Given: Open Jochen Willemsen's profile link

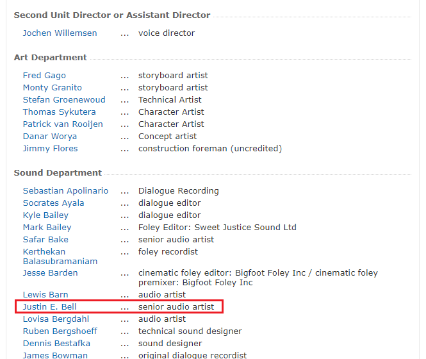Looking at the screenshot, I should click(60, 33).
